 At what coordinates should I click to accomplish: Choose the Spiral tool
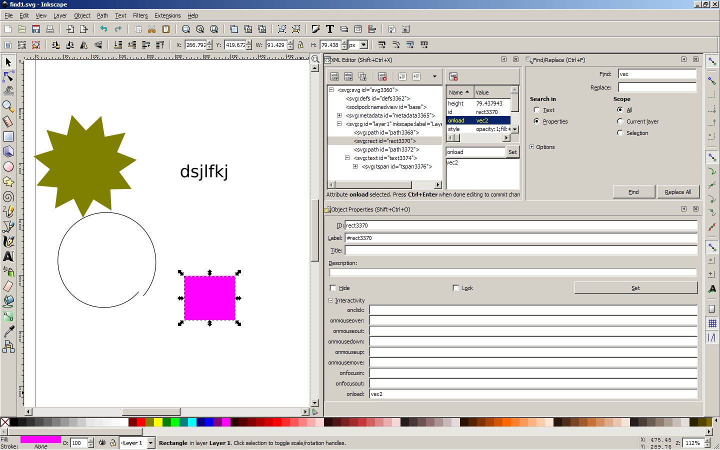tap(8, 196)
